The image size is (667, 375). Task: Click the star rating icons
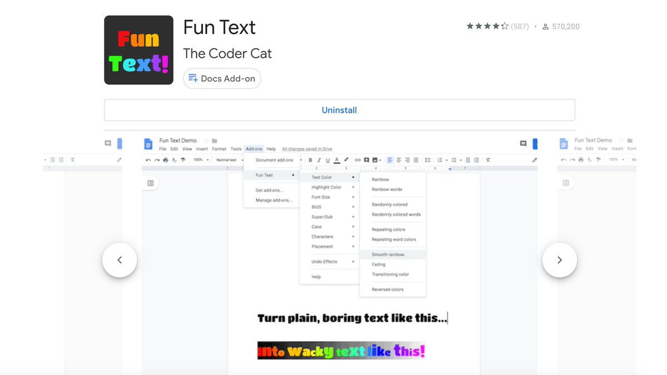487,26
